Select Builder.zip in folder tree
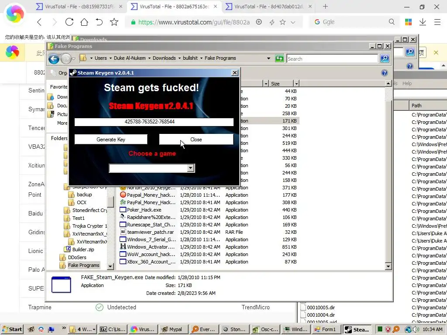The image size is (447, 335). [83, 249]
